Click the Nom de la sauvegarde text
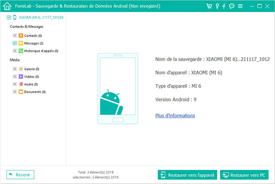This screenshot has height=184, width=275. 212,59
